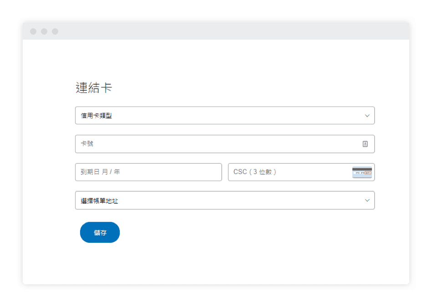Click the card icon in the 卡號 field
Viewport: 432px width, 307px height.
pyautogui.click(x=365, y=144)
